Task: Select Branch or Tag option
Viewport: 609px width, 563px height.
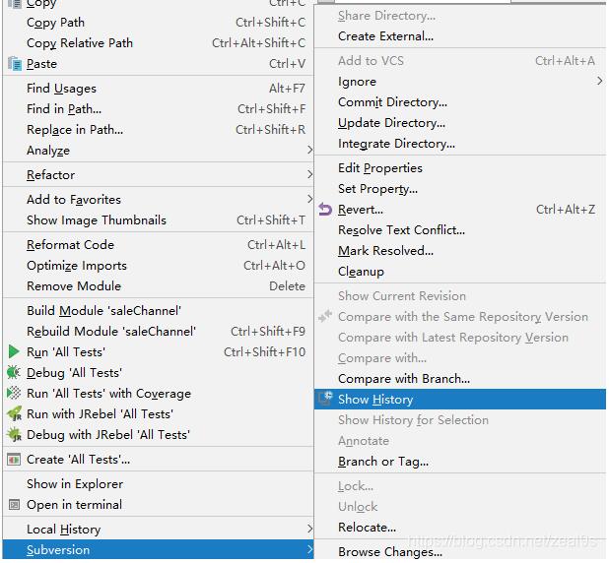Action: (382, 462)
